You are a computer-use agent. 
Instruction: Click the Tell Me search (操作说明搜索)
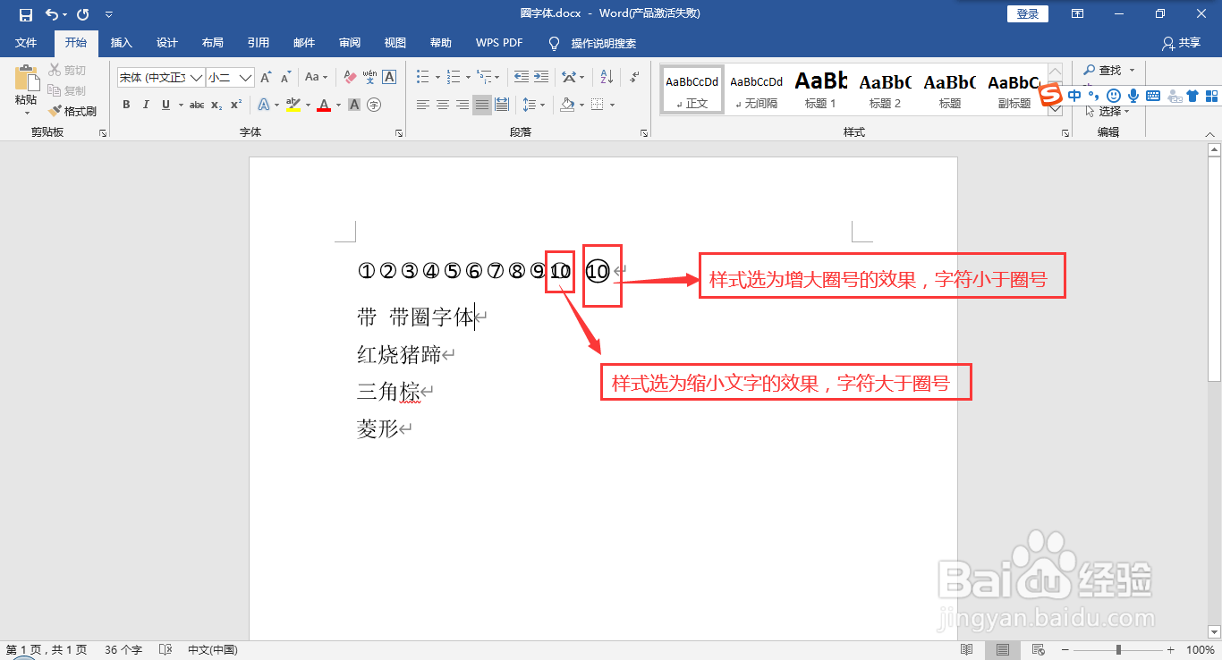pos(592,43)
